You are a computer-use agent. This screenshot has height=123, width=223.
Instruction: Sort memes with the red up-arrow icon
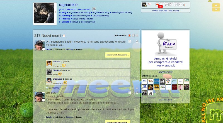click(x=129, y=36)
